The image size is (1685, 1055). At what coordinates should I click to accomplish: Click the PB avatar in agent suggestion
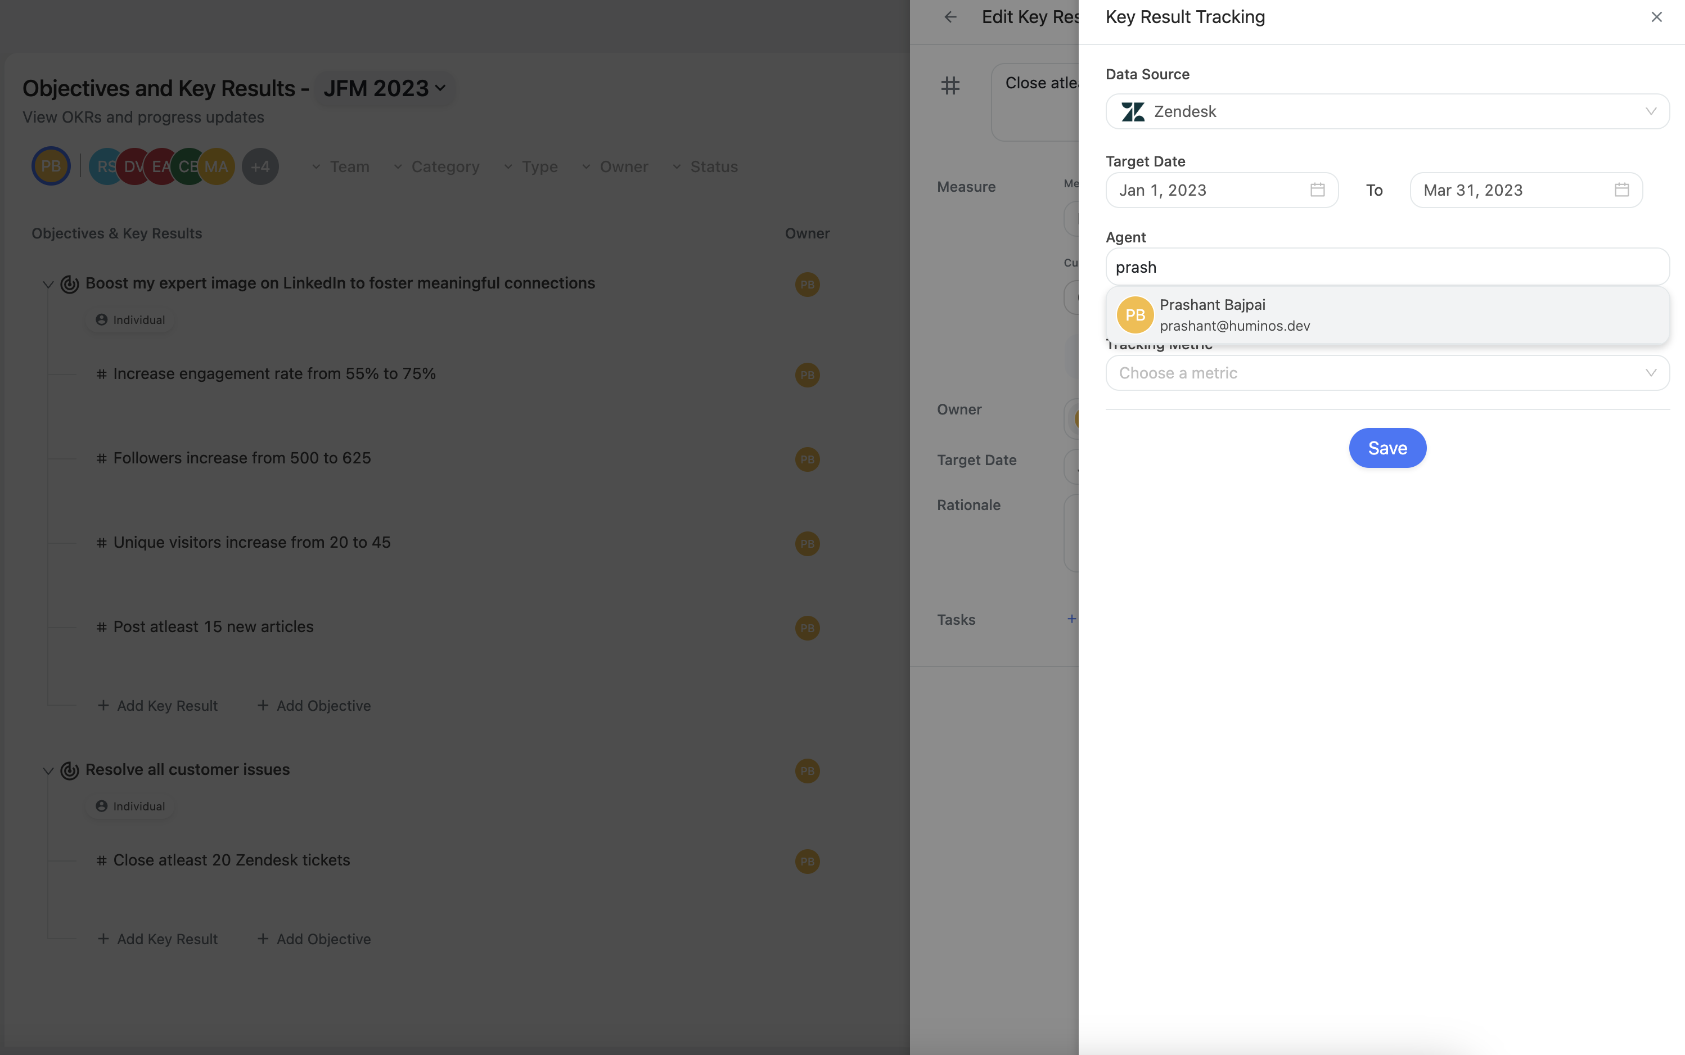1135,315
